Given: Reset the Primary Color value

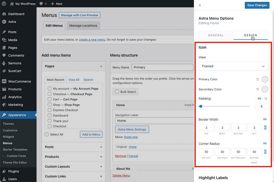Looking at the screenshot, I should coord(257,79).
